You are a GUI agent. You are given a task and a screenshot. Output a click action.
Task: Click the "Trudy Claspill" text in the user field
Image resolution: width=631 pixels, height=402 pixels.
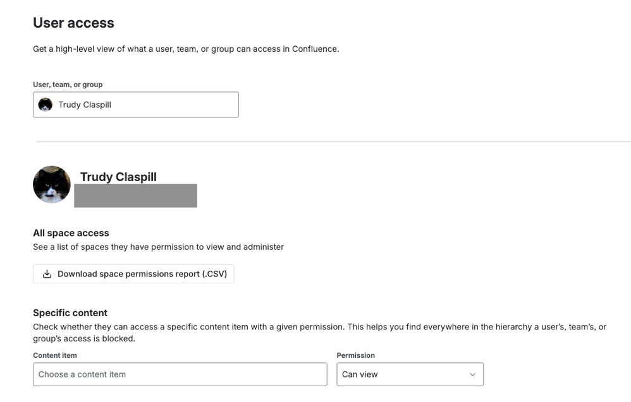click(85, 105)
